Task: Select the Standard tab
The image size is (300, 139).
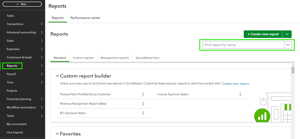Action: pos(60,58)
